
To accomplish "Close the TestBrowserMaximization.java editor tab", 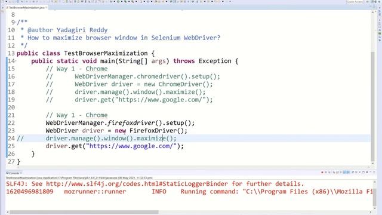I will click(47, 8).
